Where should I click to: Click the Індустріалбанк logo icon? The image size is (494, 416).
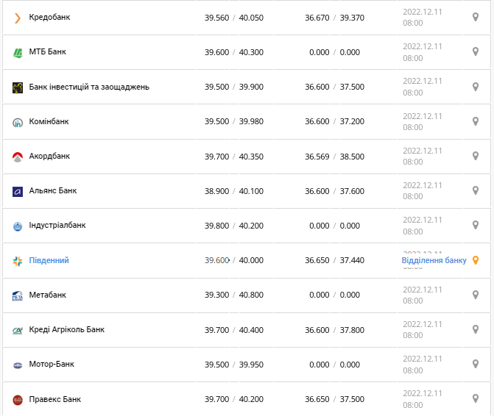(x=18, y=226)
